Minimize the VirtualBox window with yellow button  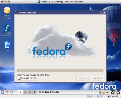tap(5, 2)
